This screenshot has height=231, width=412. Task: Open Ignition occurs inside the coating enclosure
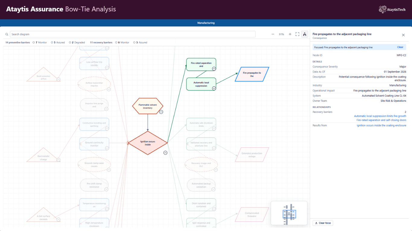pos(381,125)
